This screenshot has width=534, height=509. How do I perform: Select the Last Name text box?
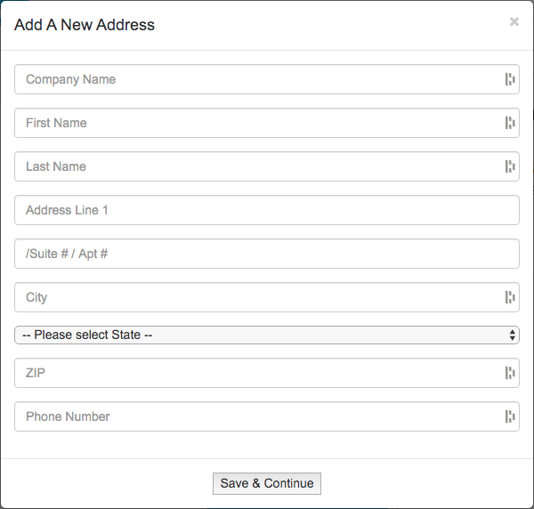pos(258,166)
